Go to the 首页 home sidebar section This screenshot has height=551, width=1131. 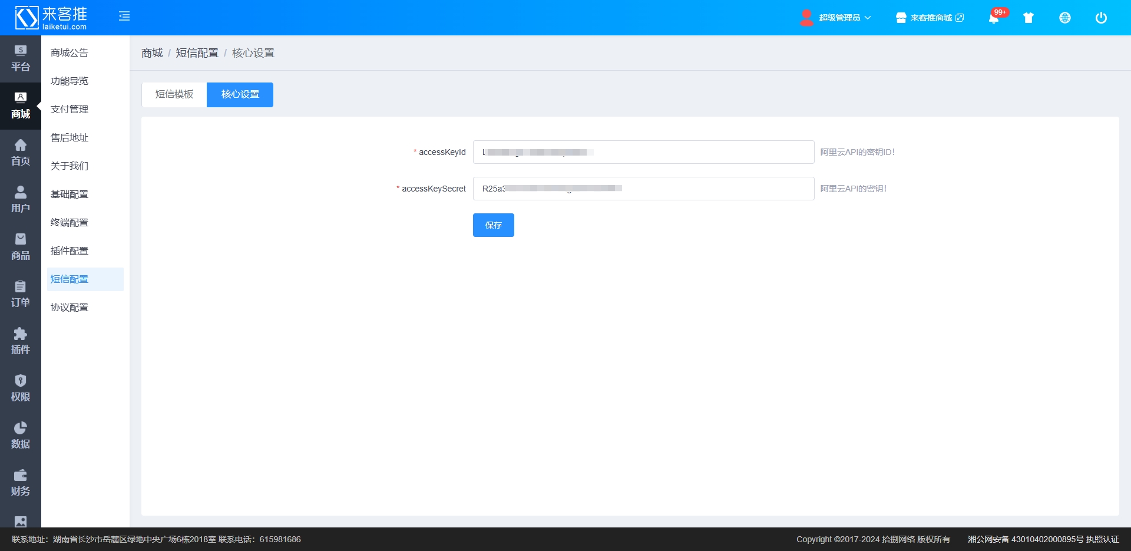(21, 153)
